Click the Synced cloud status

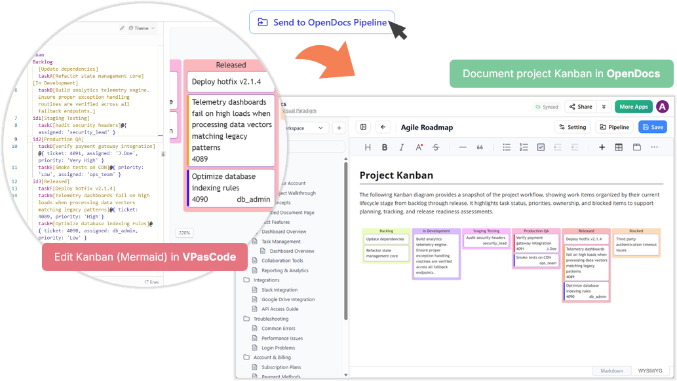[x=547, y=107]
